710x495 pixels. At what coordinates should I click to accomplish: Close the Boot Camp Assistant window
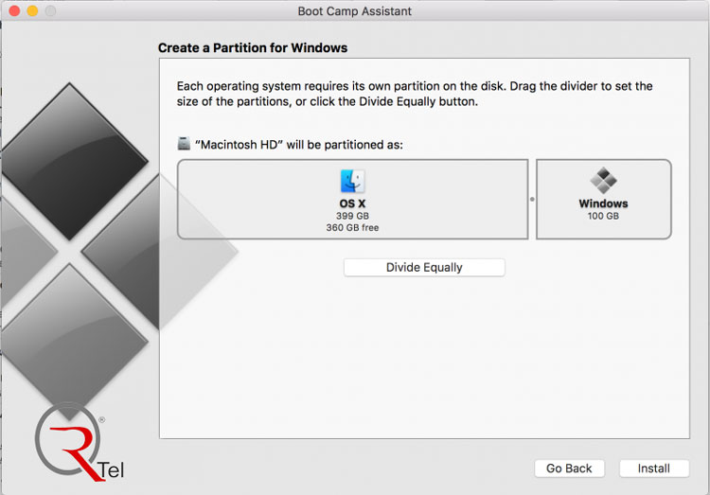pyautogui.click(x=14, y=10)
